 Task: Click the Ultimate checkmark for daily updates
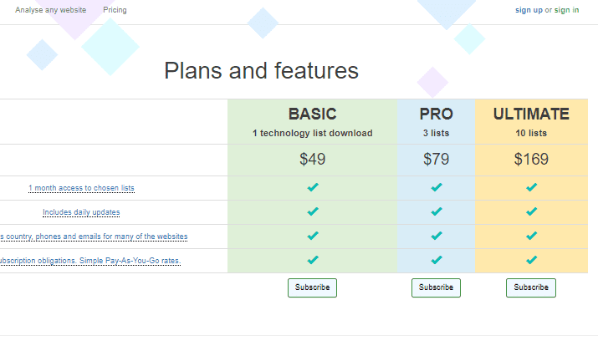[531, 212]
